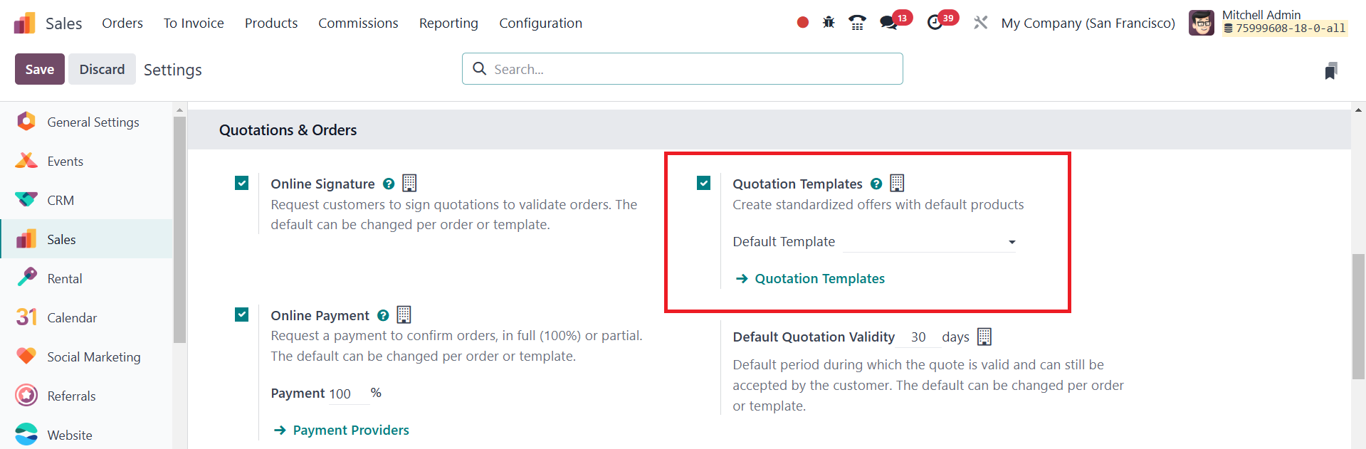Screen dimensions: 1366x449
Task: Click the bookmark icon beside search bar
Action: (x=1330, y=70)
